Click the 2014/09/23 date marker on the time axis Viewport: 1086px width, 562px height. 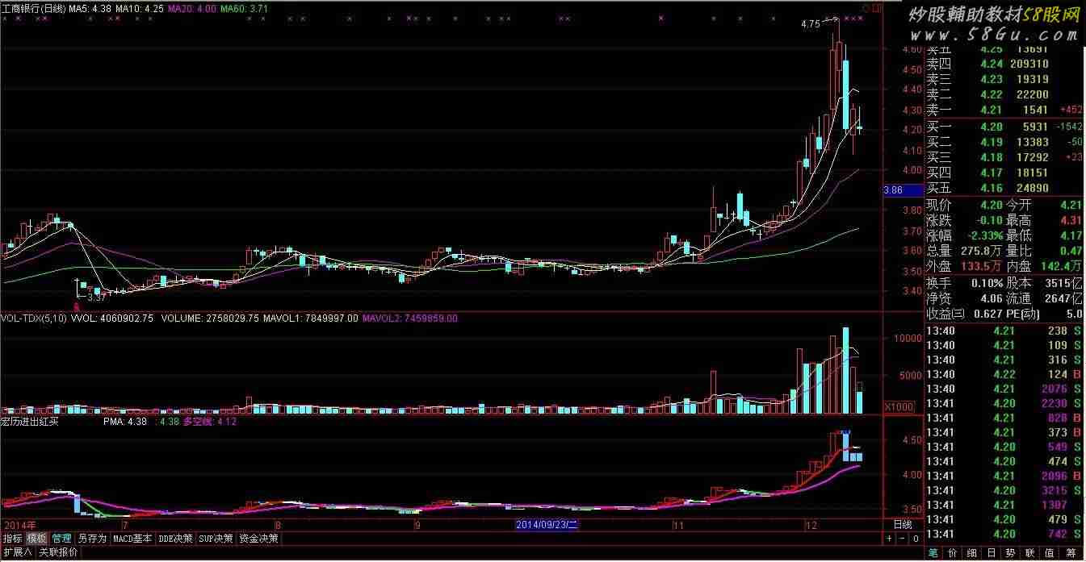[x=547, y=525]
